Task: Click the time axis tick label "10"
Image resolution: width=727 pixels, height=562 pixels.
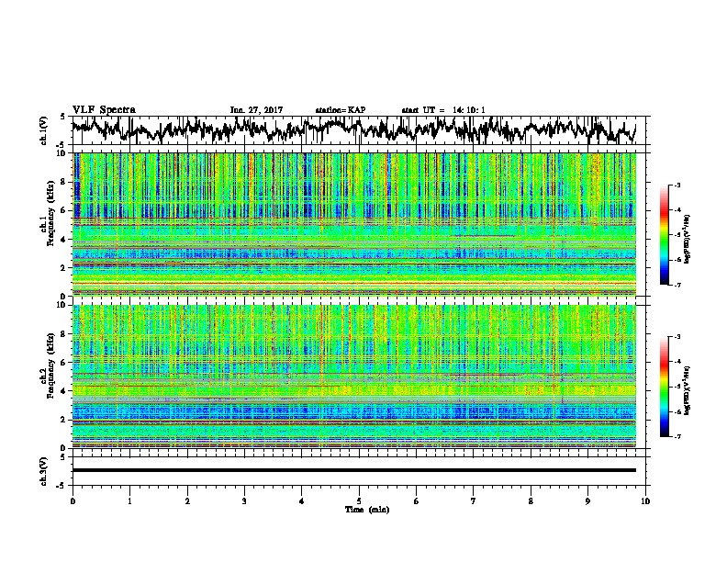Action: pyautogui.click(x=645, y=501)
